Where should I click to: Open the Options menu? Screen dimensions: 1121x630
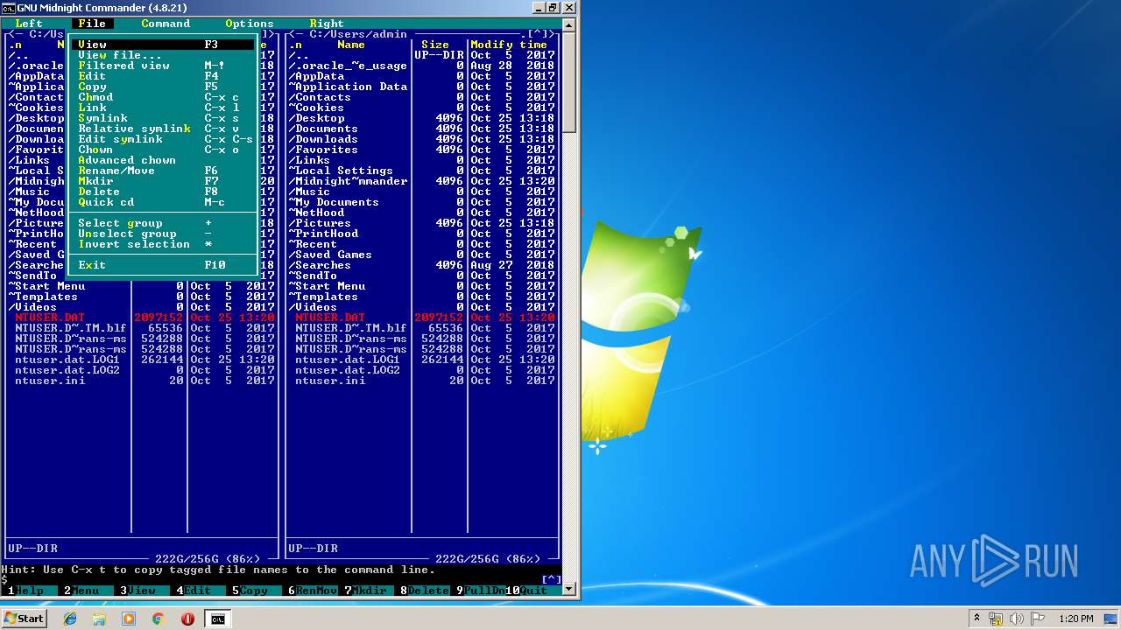point(250,24)
